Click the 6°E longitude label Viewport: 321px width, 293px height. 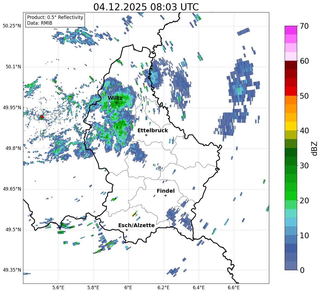128,288
